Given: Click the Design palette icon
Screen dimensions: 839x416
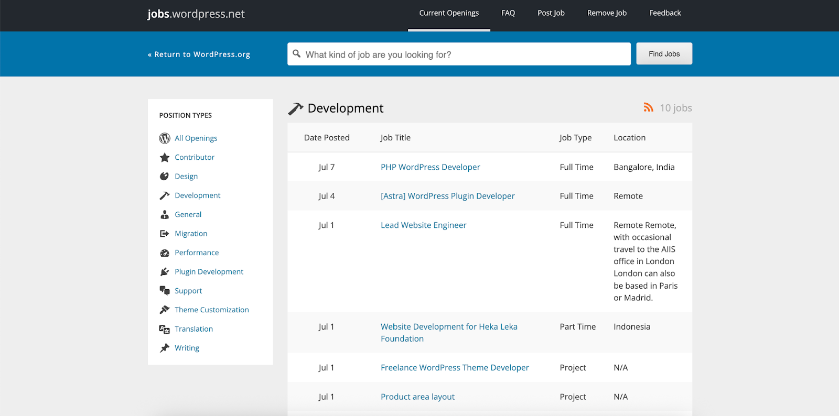Looking at the screenshot, I should [x=165, y=177].
